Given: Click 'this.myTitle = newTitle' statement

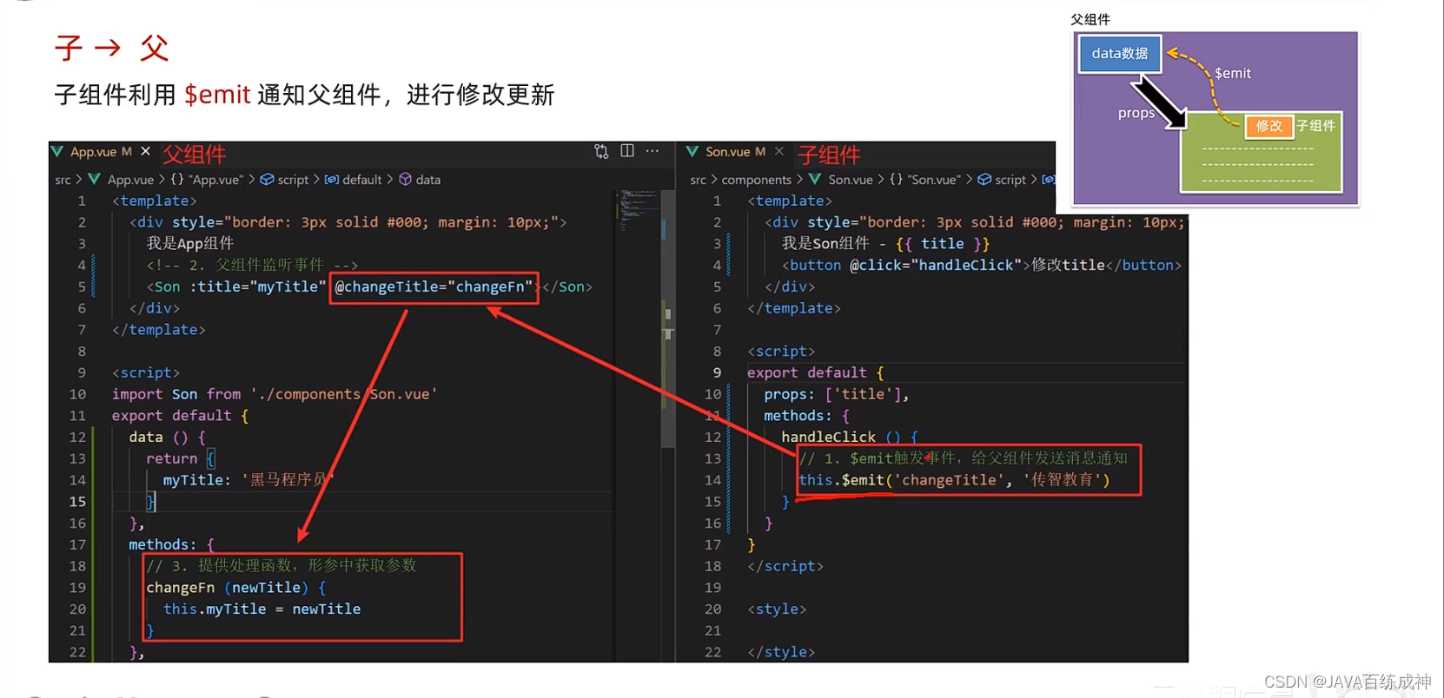Looking at the screenshot, I should pos(262,609).
